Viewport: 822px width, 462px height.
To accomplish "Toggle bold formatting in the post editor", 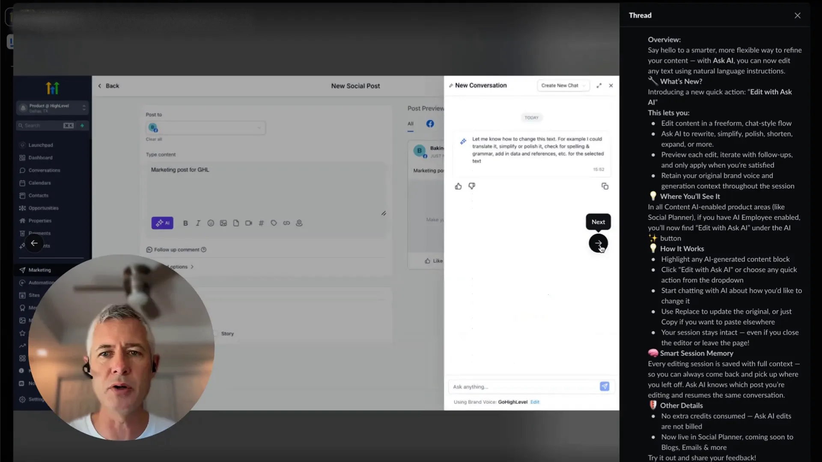I will (x=185, y=223).
